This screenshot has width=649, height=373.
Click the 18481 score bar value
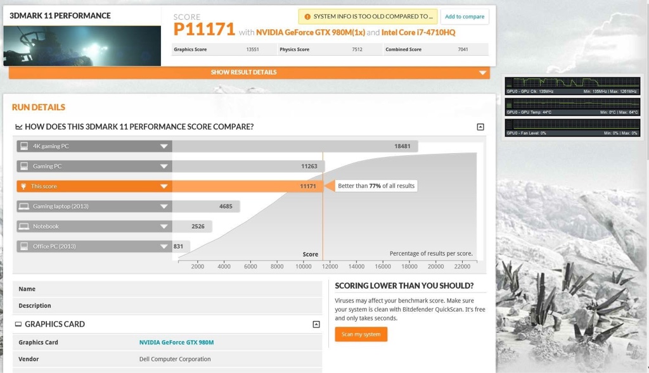click(x=402, y=146)
